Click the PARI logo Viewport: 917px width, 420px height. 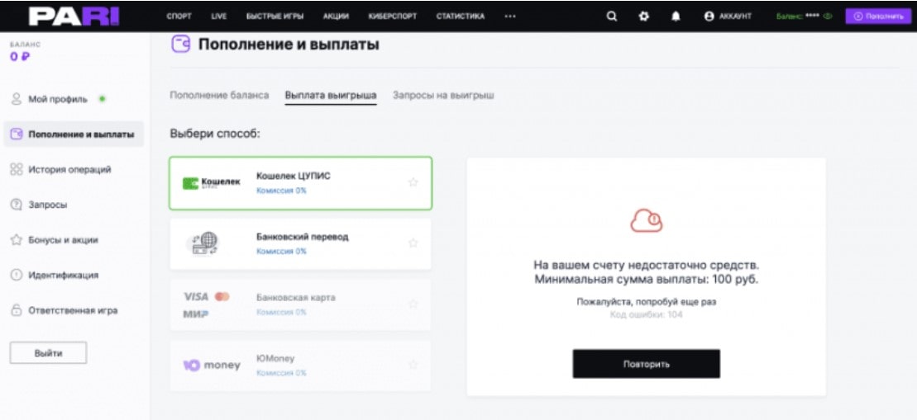[62, 16]
